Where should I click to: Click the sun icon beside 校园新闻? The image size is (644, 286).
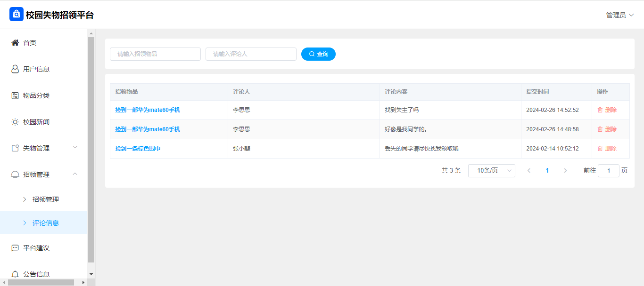point(15,122)
